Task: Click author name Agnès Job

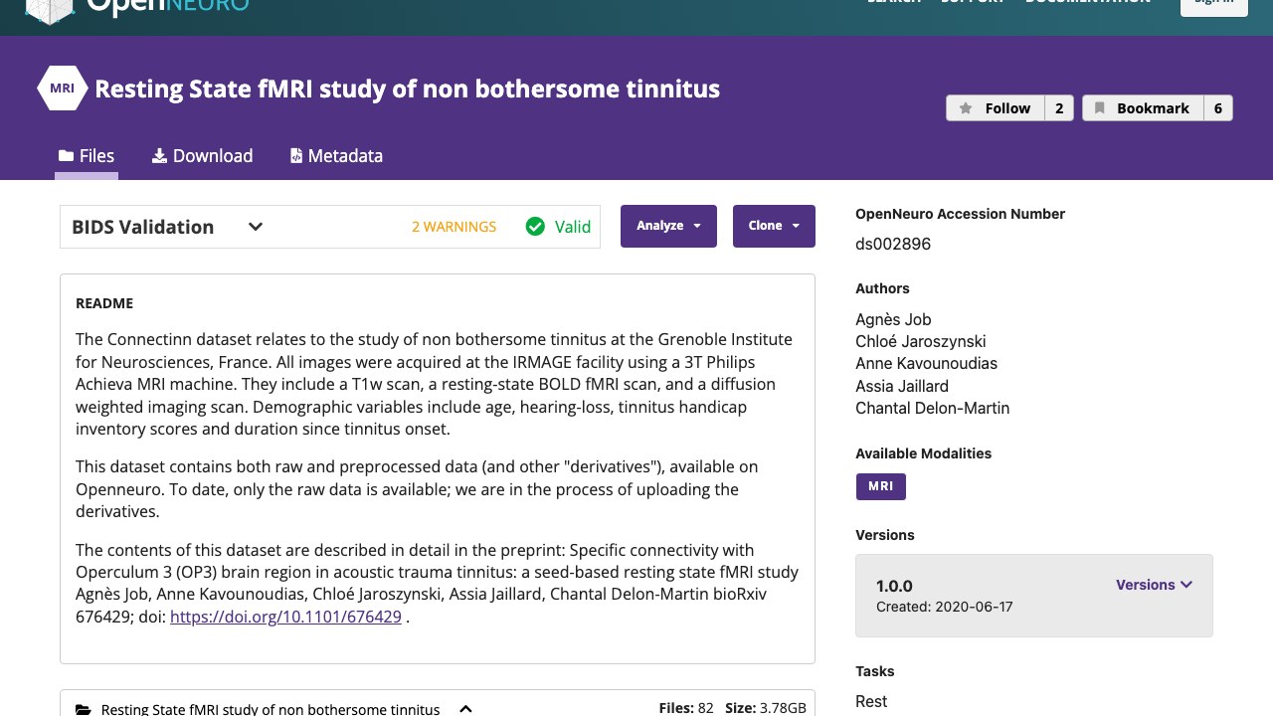Action: [x=893, y=319]
